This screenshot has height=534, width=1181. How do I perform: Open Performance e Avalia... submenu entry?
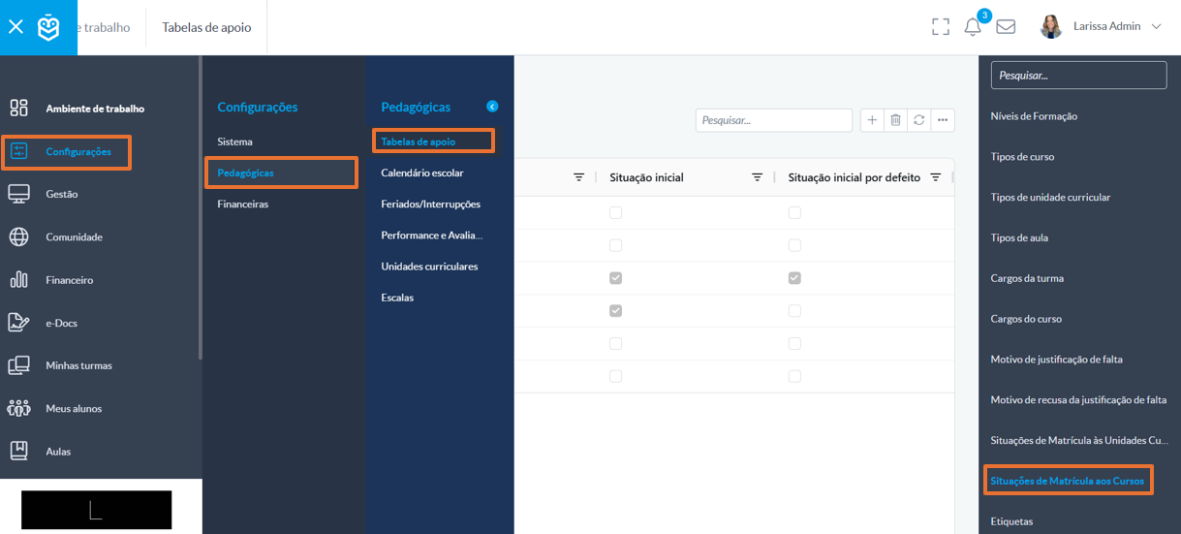(x=431, y=235)
